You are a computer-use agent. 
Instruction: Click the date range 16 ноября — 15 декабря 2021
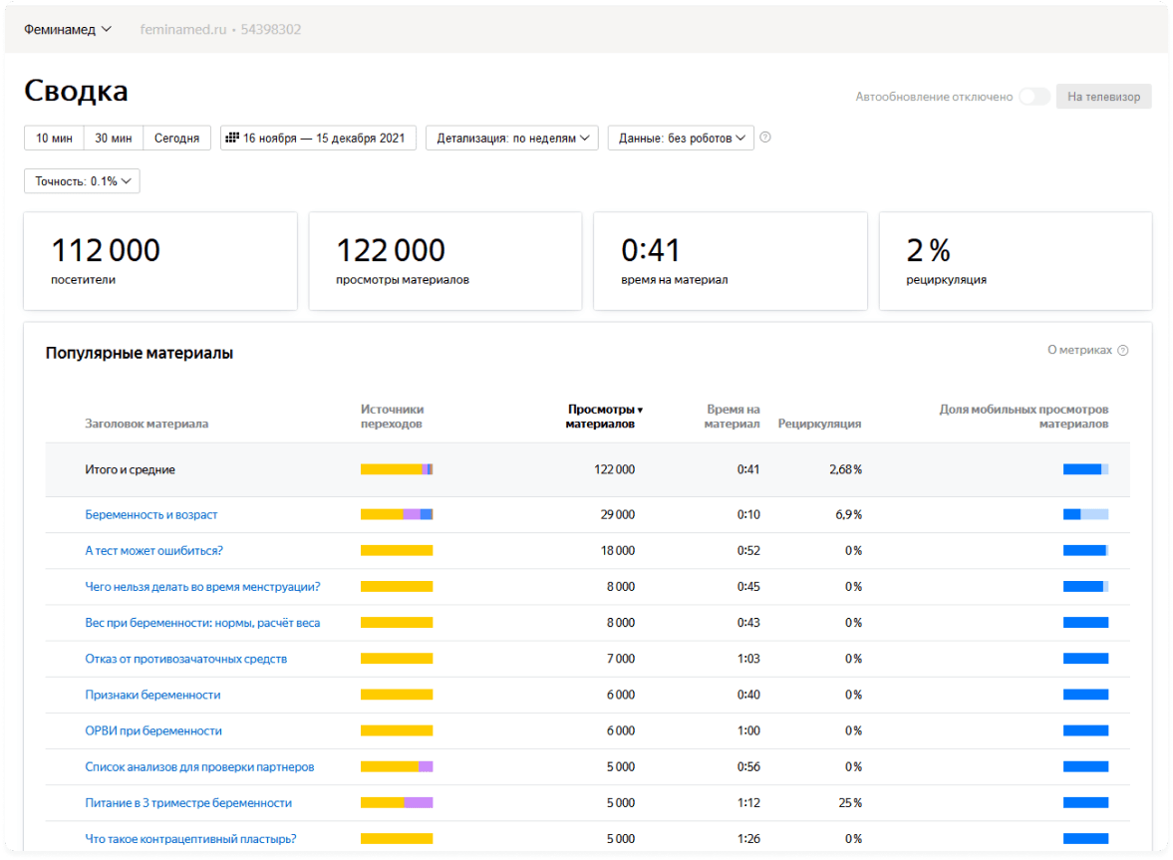(x=323, y=139)
